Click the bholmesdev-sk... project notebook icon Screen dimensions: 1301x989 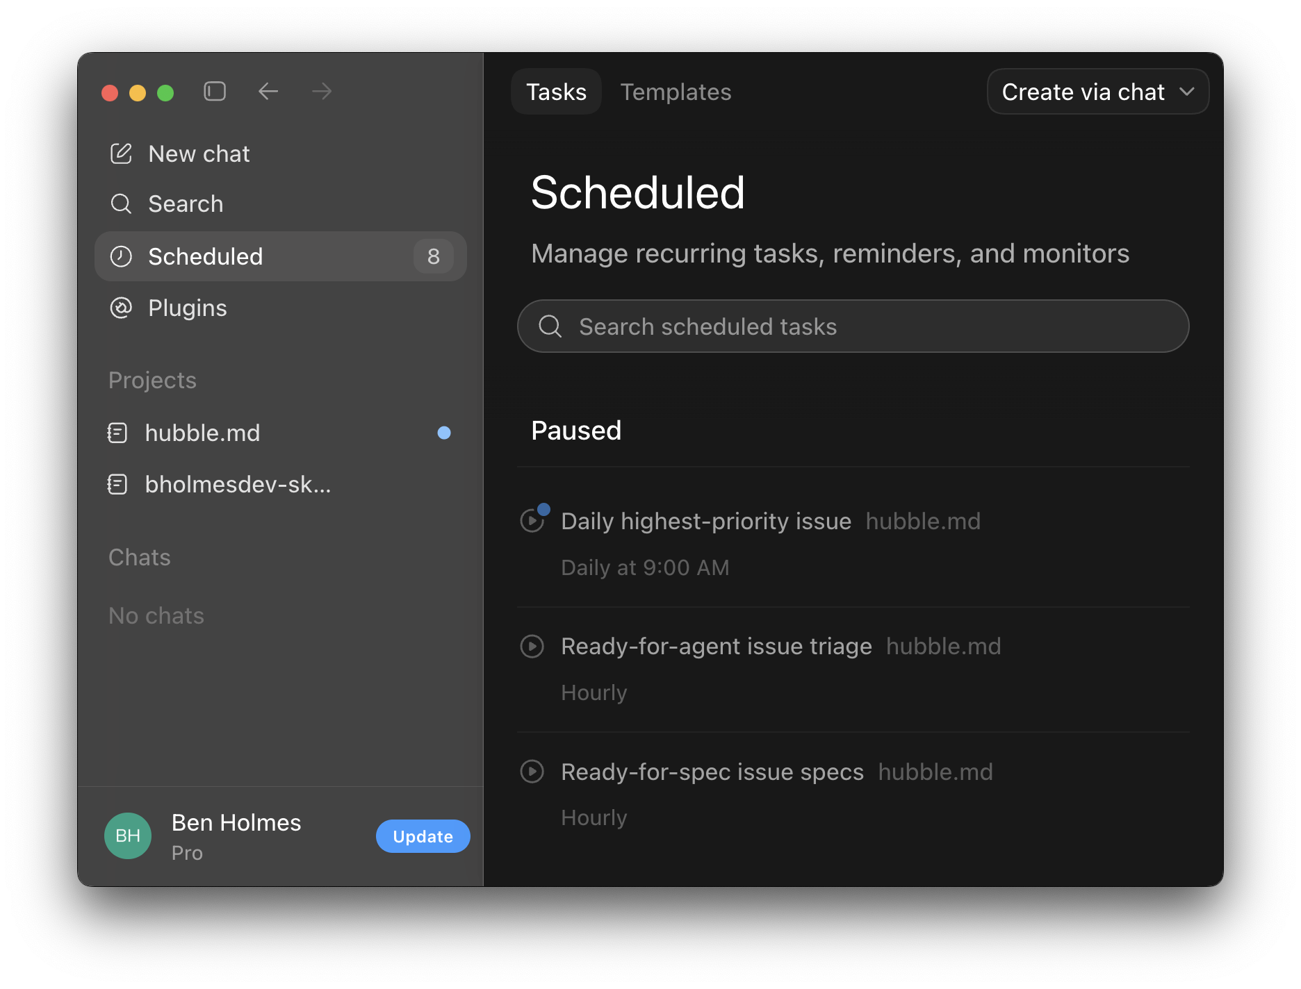click(x=117, y=484)
